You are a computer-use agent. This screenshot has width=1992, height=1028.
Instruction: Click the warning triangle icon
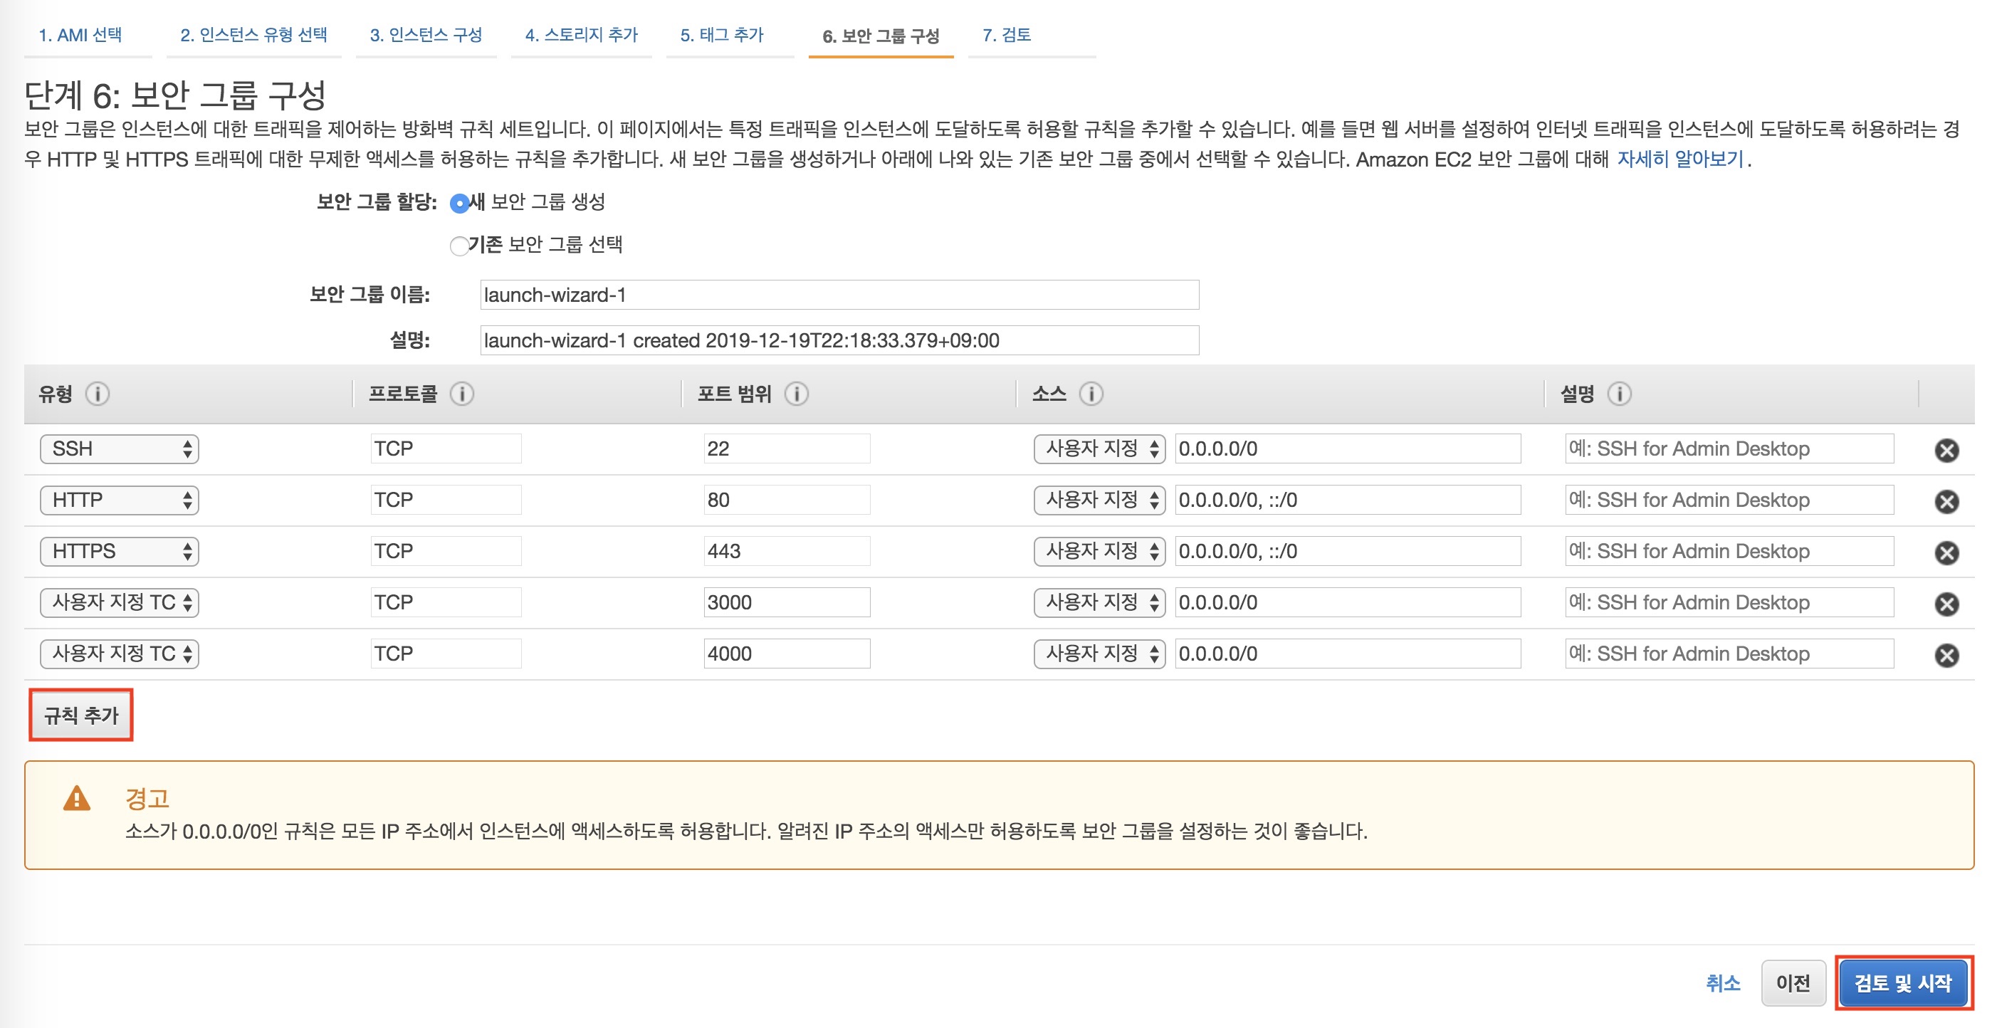77,797
